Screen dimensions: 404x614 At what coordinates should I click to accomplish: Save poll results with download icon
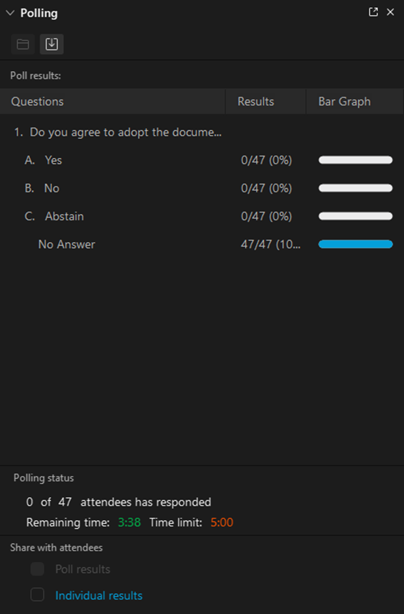pos(51,44)
